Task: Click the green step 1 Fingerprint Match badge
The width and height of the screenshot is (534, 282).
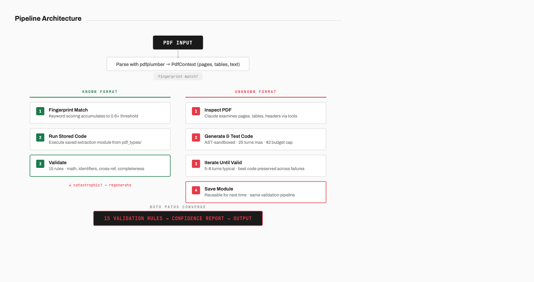Action: pos(40,111)
